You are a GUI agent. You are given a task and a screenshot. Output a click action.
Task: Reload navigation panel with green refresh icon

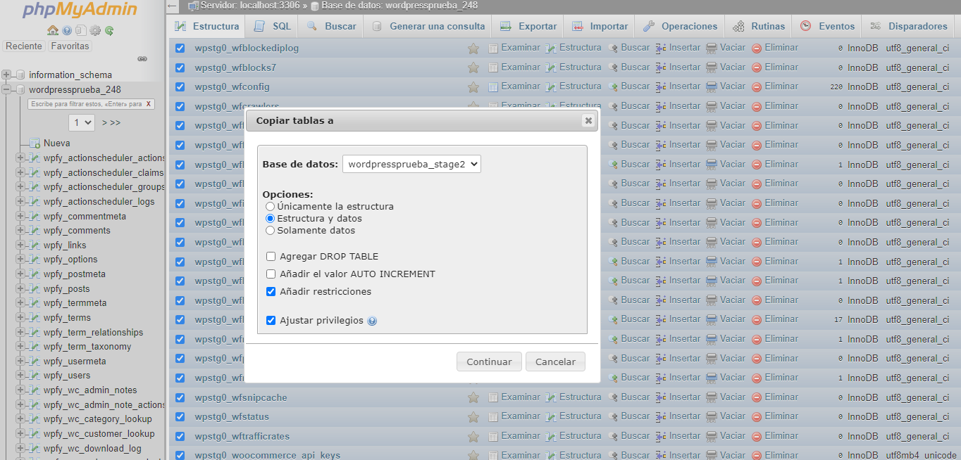109,30
